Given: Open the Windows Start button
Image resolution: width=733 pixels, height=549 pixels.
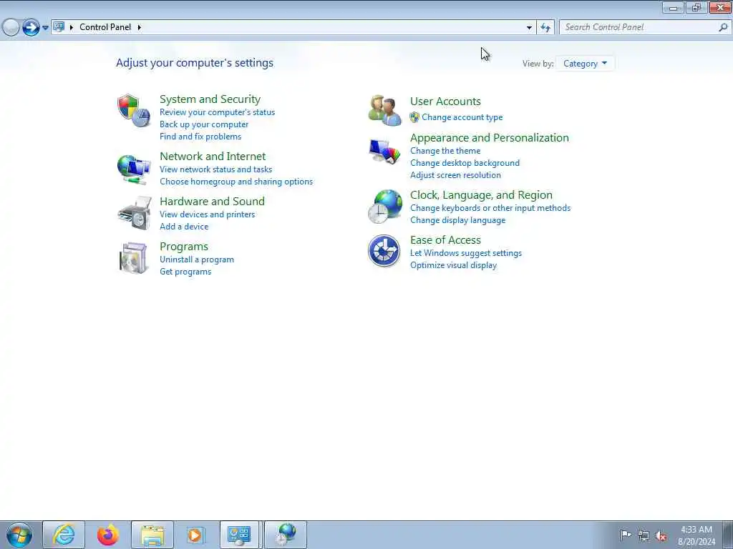Looking at the screenshot, I should pos(19,535).
